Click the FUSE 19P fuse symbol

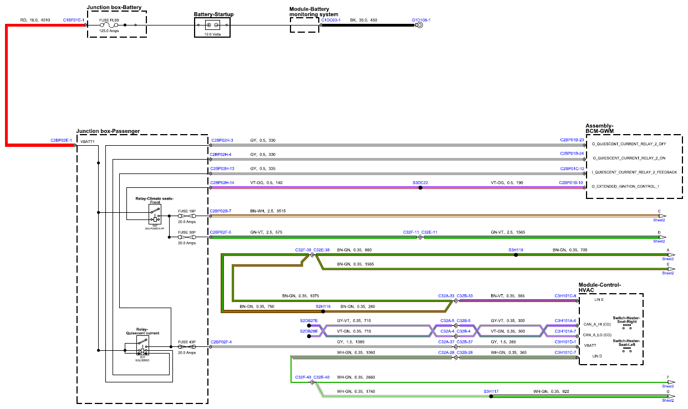[187, 216]
